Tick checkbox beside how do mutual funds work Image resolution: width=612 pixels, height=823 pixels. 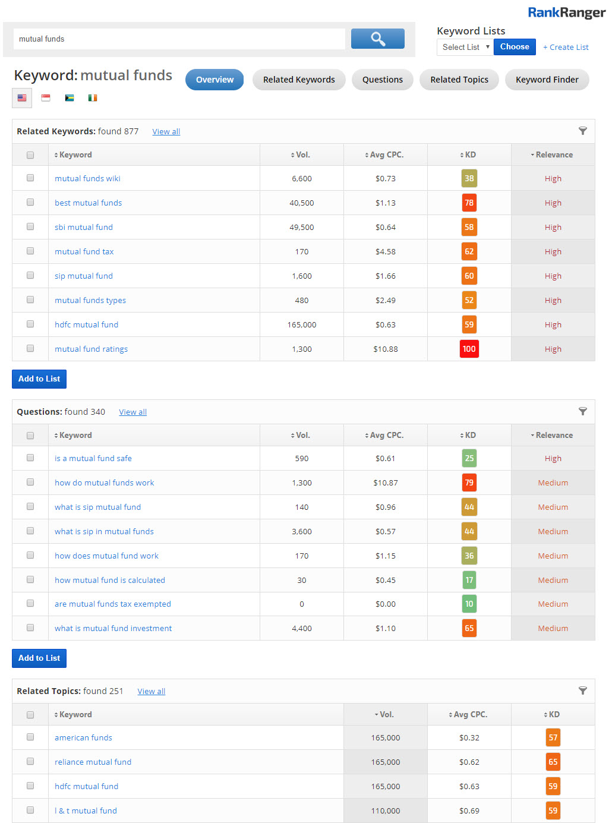tap(30, 483)
